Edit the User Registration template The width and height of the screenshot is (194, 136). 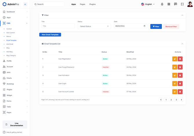pos(175,59)
